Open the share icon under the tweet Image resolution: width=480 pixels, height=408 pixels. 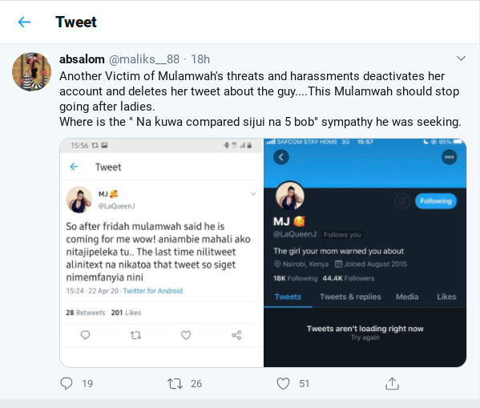(392, 383)
